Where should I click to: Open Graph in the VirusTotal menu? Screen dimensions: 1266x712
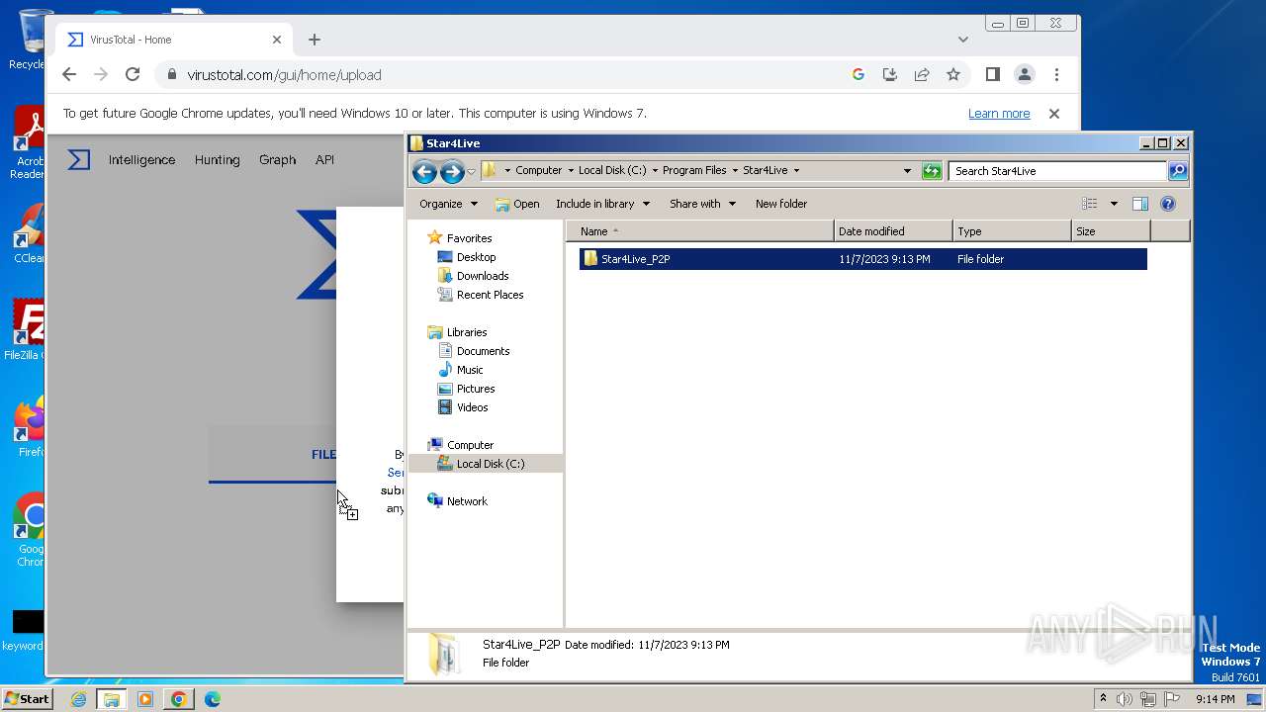tap(277, 160)
